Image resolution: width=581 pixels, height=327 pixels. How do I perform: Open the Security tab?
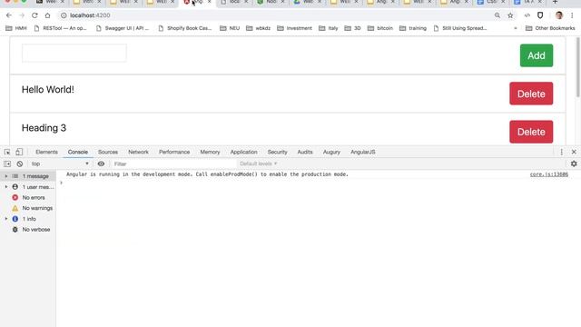[x=277, y=152]
